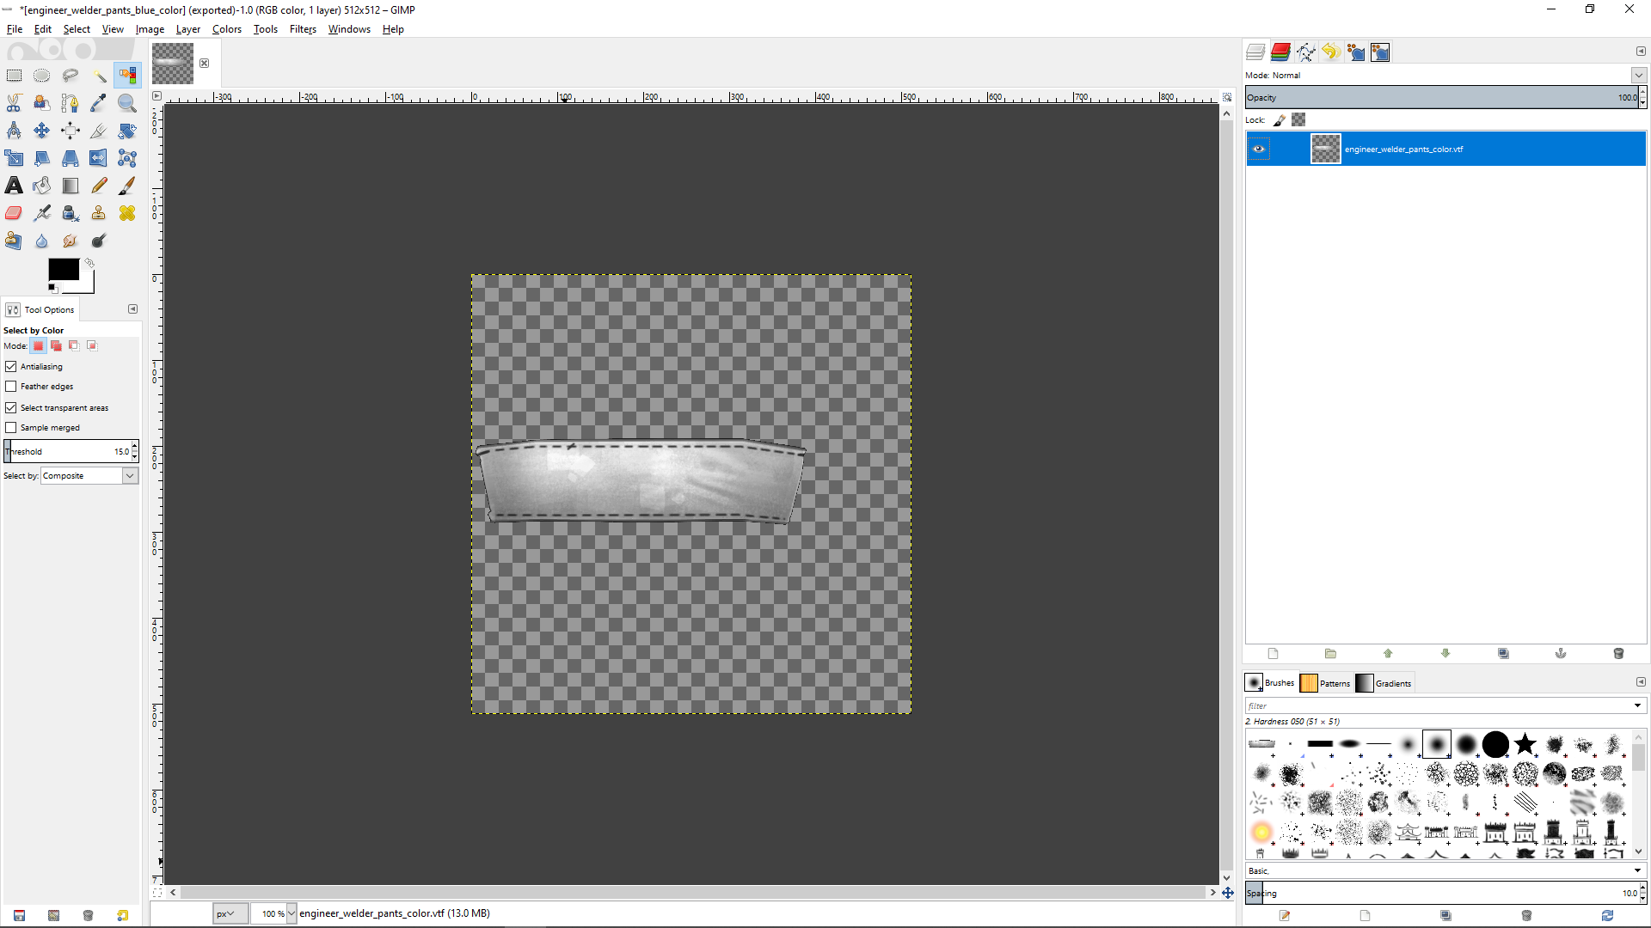Open the Filters menu
The height and width of the screenshot is (928, 1651).
[303, 29]
